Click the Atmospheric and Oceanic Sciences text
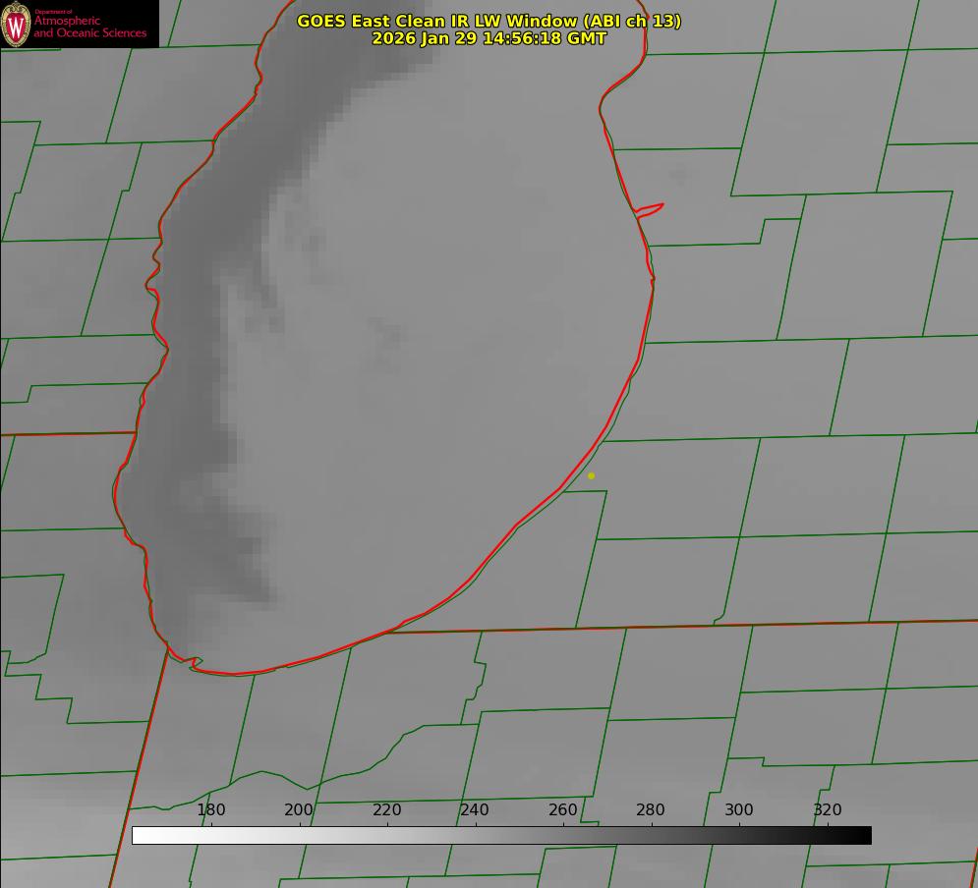The width and height of the screenshot is (978, 888). 89,26
